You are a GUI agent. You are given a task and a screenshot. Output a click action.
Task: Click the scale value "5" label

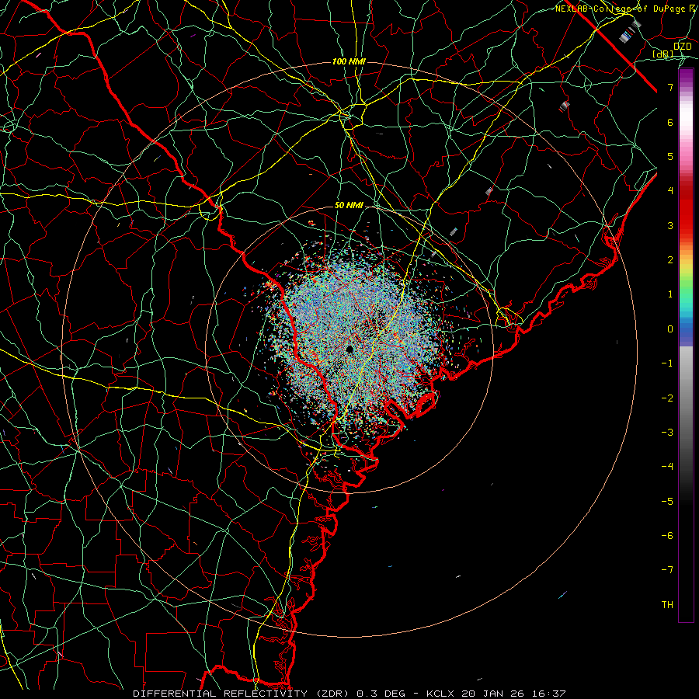pyautogui.click(x=670, y=156)
